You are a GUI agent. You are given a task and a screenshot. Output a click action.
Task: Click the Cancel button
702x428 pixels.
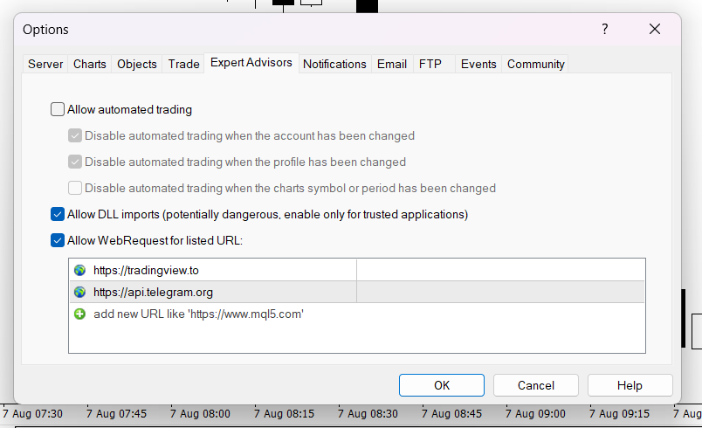(535, 385)
